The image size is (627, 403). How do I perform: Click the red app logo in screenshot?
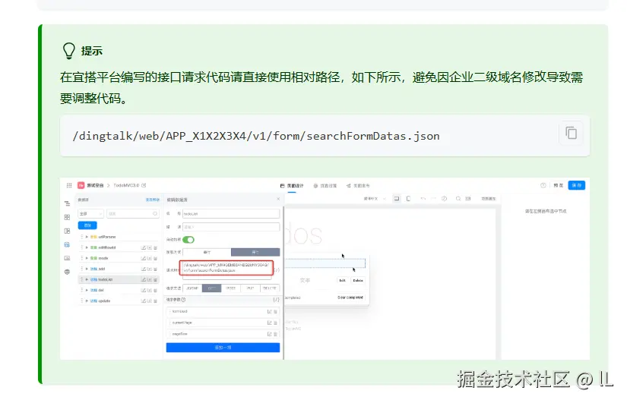[81, 185]
